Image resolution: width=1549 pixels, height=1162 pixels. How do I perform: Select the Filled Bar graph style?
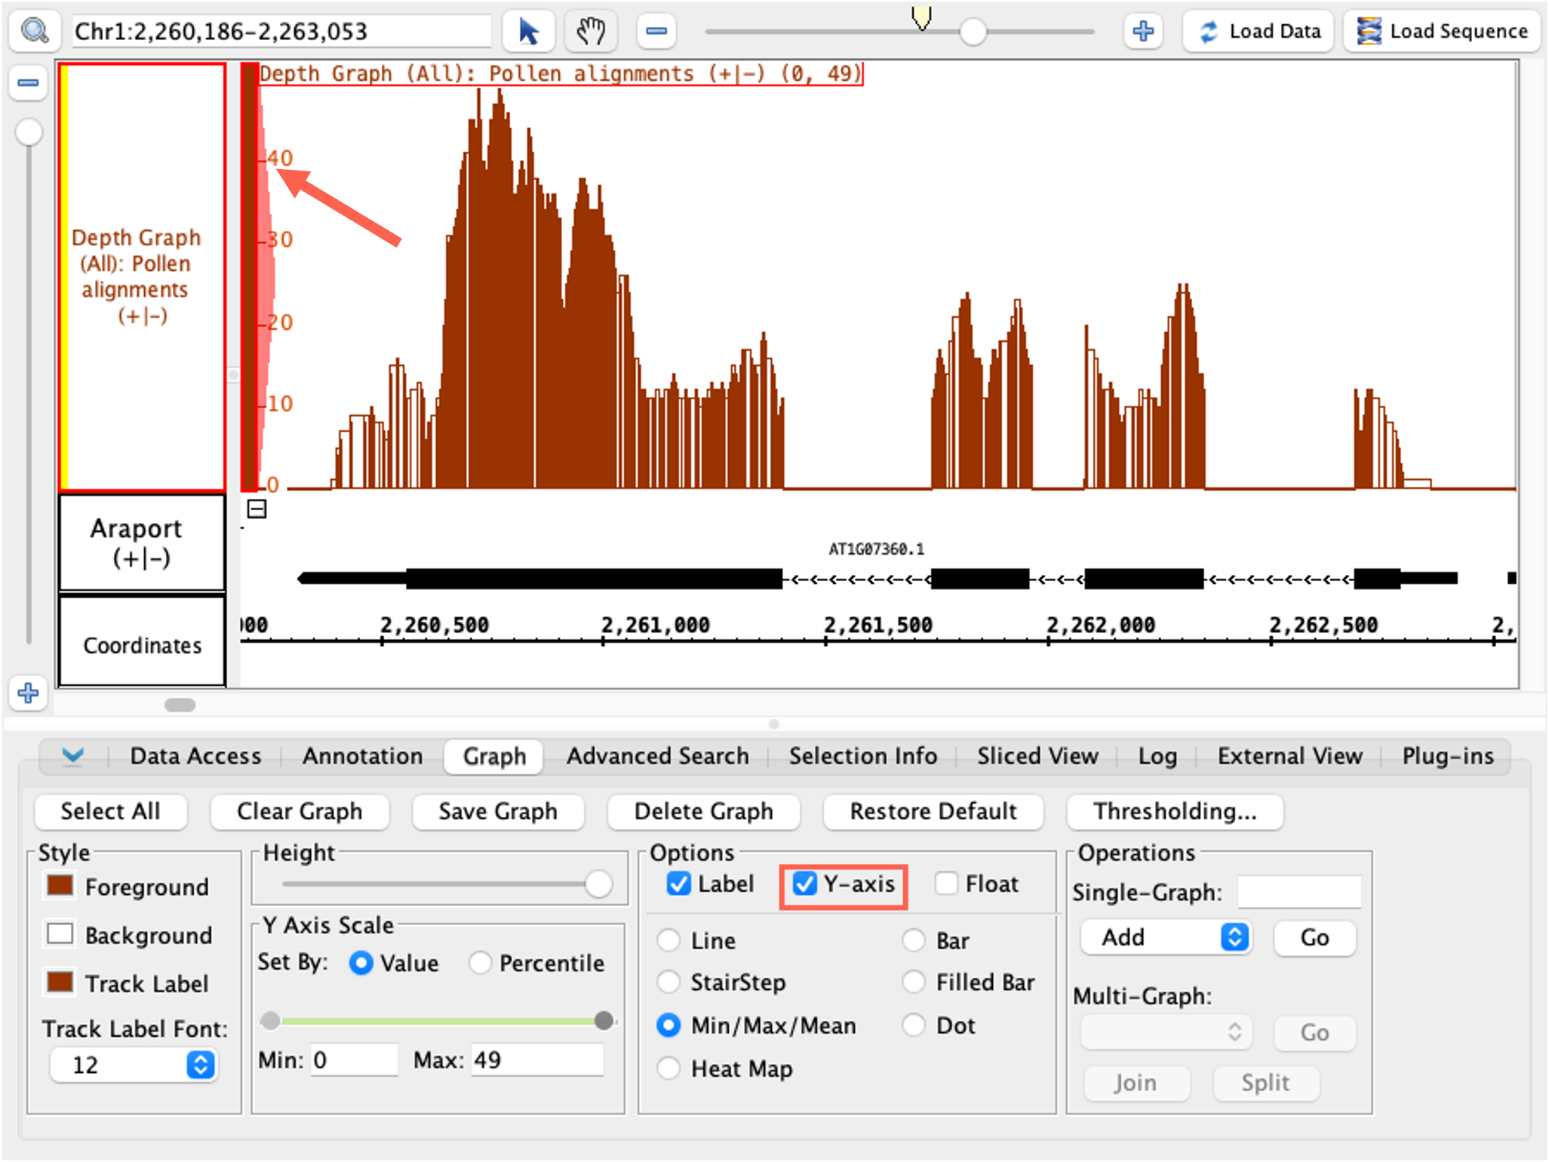pyautogui.click(x=914, y=982)
